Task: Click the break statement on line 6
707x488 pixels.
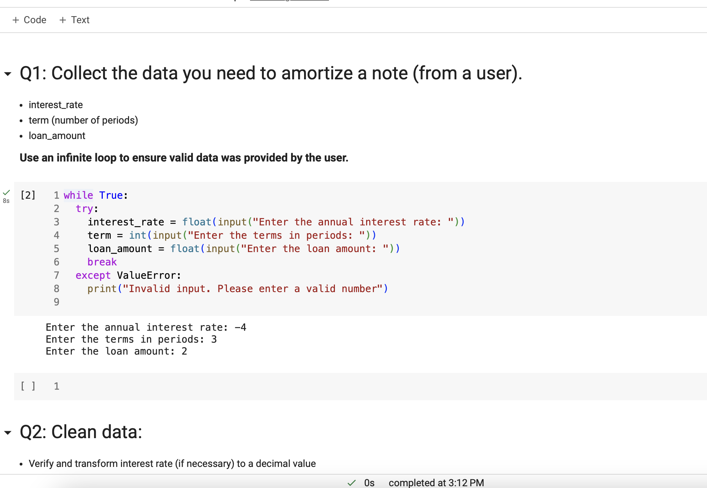Action: [102, 262]
